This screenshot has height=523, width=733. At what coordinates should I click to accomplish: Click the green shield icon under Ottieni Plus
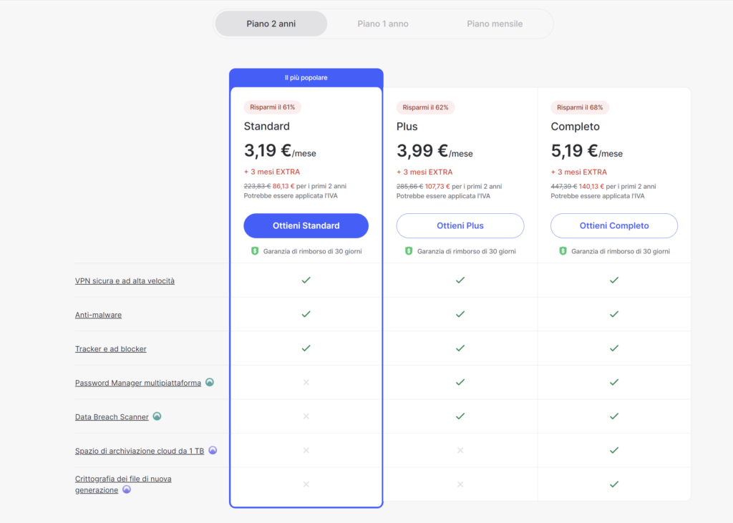coord(408,251)
